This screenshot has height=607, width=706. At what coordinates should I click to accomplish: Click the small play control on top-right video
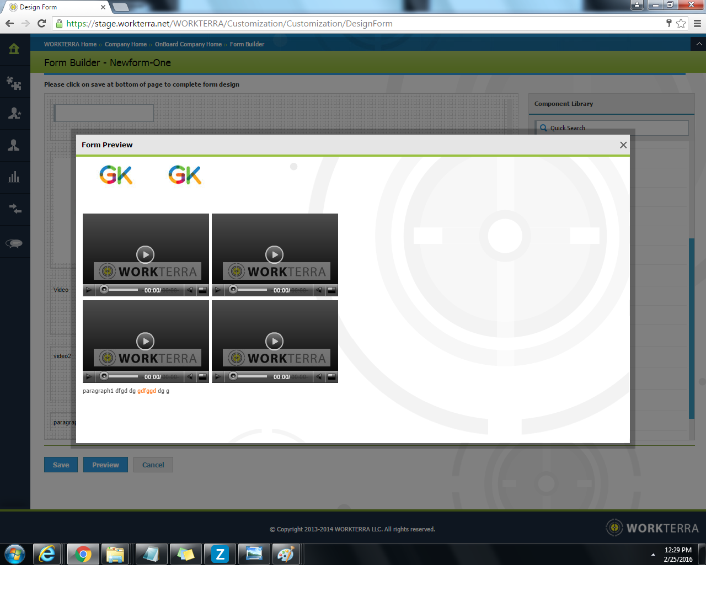[218, 290]
